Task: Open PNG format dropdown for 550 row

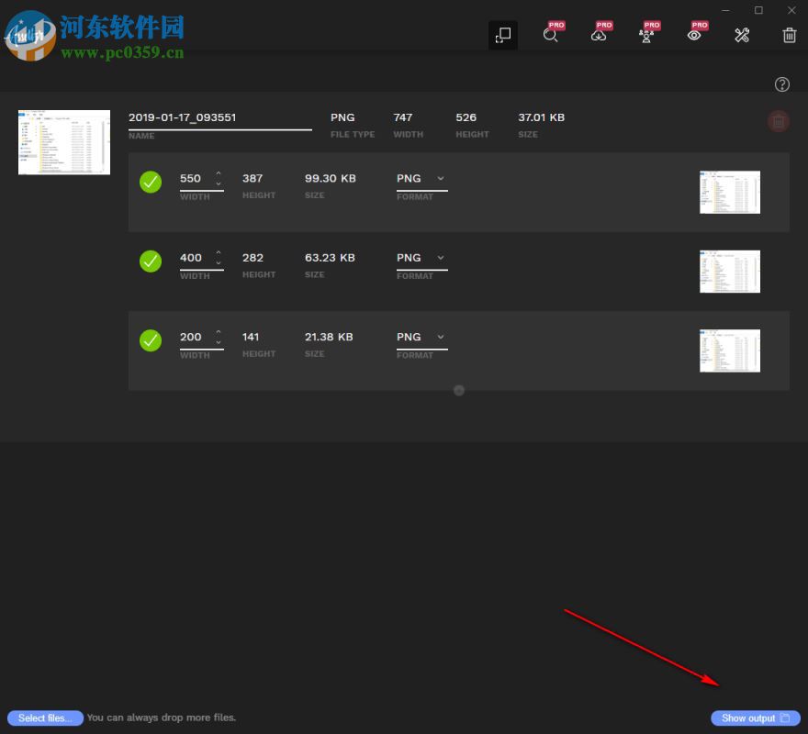Action: click(x=422, y=179)
